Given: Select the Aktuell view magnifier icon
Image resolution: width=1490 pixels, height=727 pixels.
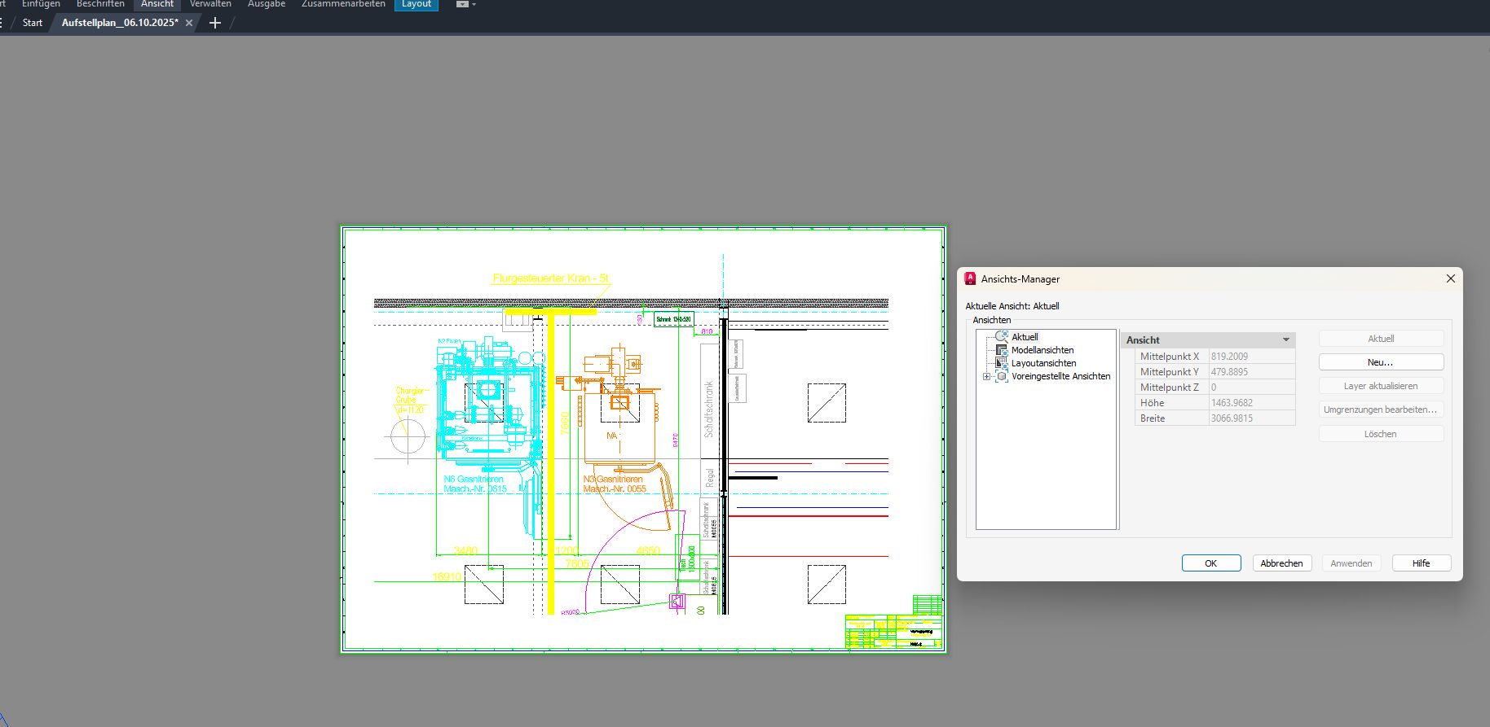Looking at the screenshot, I should [1002, 336].
